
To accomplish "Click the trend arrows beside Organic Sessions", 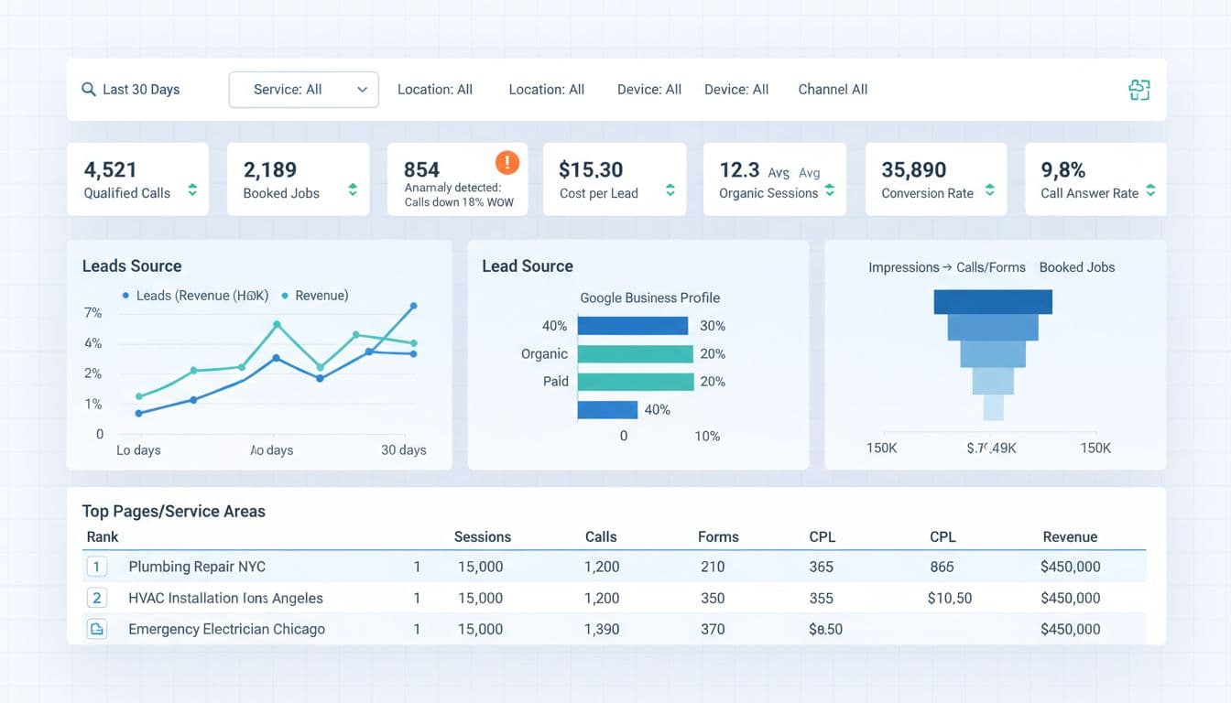I will 830,190.
